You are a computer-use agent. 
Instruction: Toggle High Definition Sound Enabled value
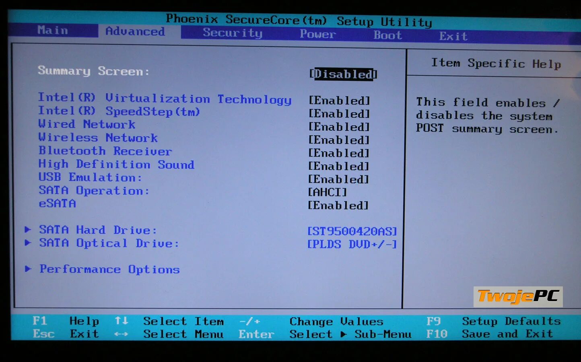point(339,166)
